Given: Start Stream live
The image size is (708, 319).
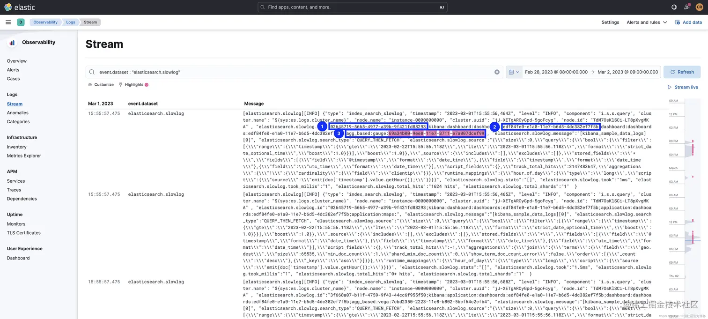Looking at the screenshot, I should (x=683, y=87).
